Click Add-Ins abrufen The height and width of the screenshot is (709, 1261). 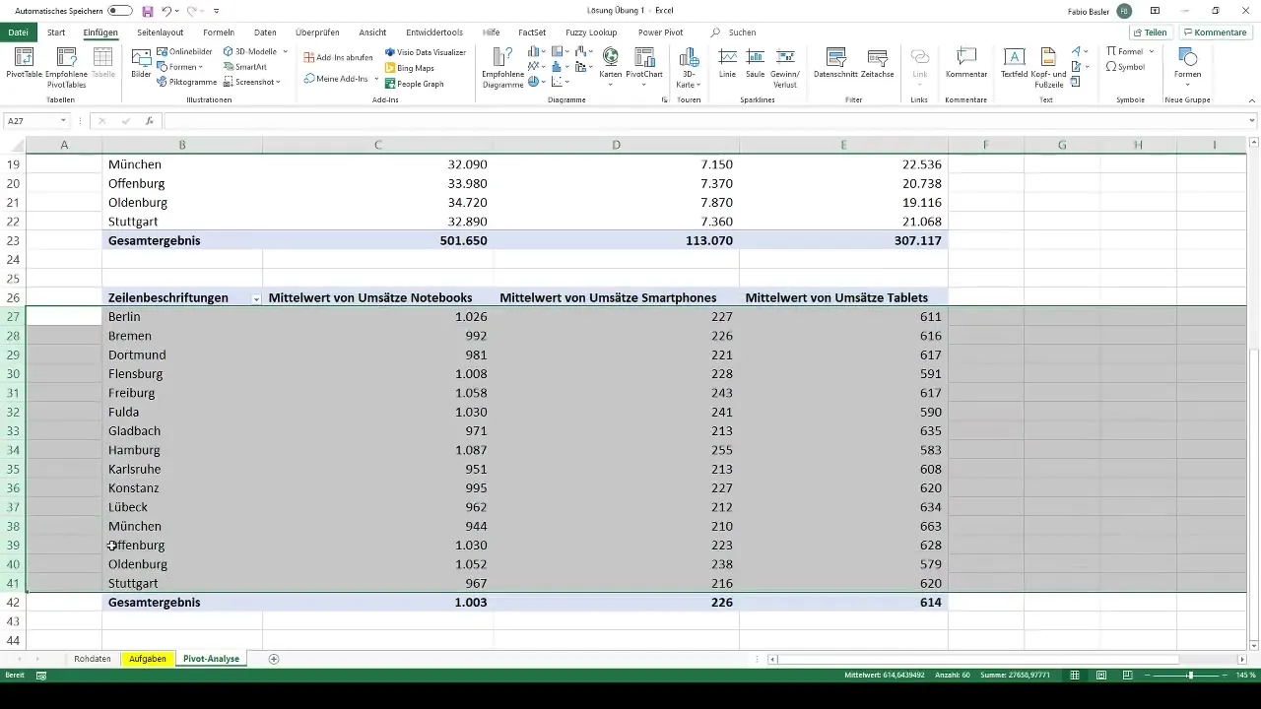pos(338,57)
